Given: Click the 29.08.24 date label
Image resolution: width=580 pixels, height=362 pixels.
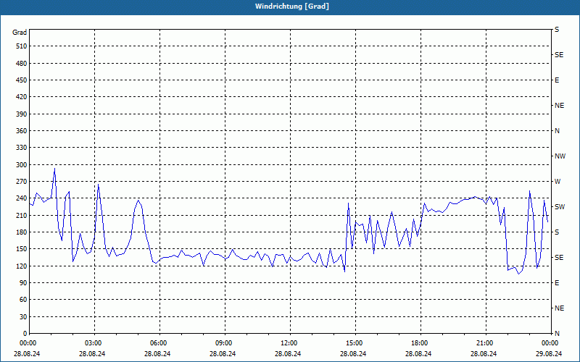Looking at the screenshot, I should (549, 353).
